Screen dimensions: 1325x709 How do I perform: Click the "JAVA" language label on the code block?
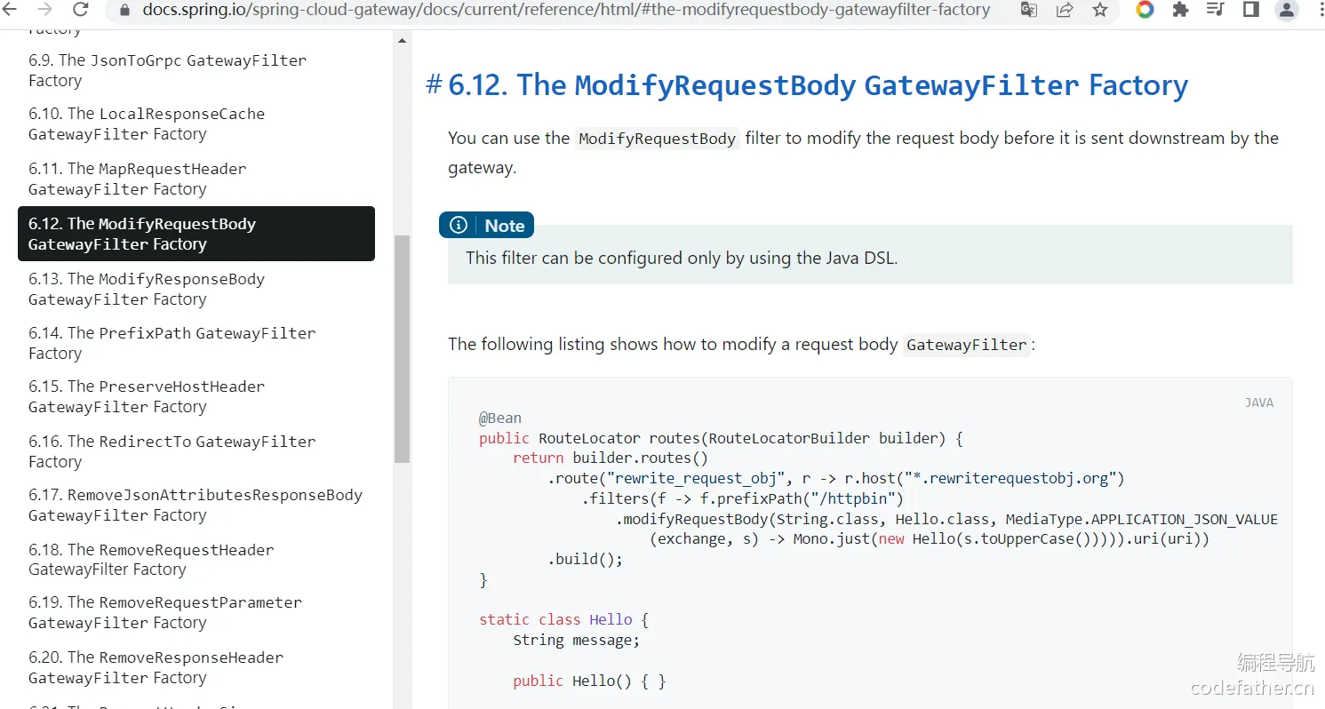coord(1259,402)
